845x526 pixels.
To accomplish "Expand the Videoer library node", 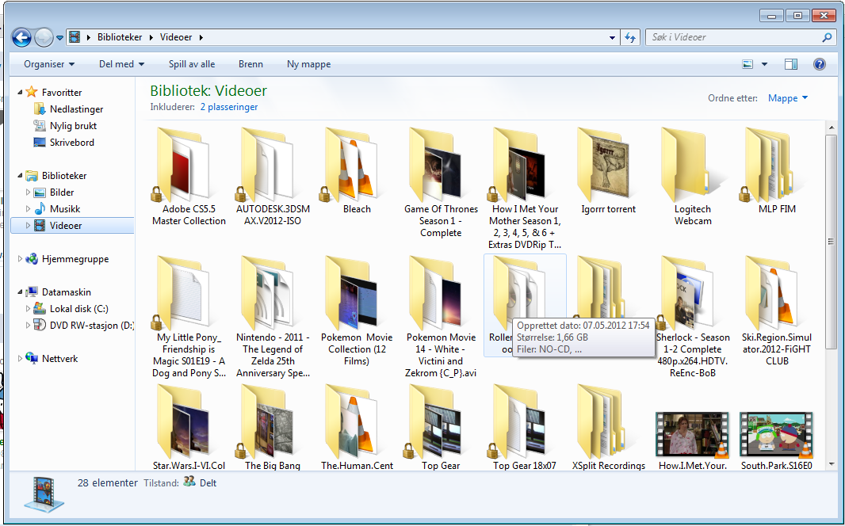I will click(28, 226).
